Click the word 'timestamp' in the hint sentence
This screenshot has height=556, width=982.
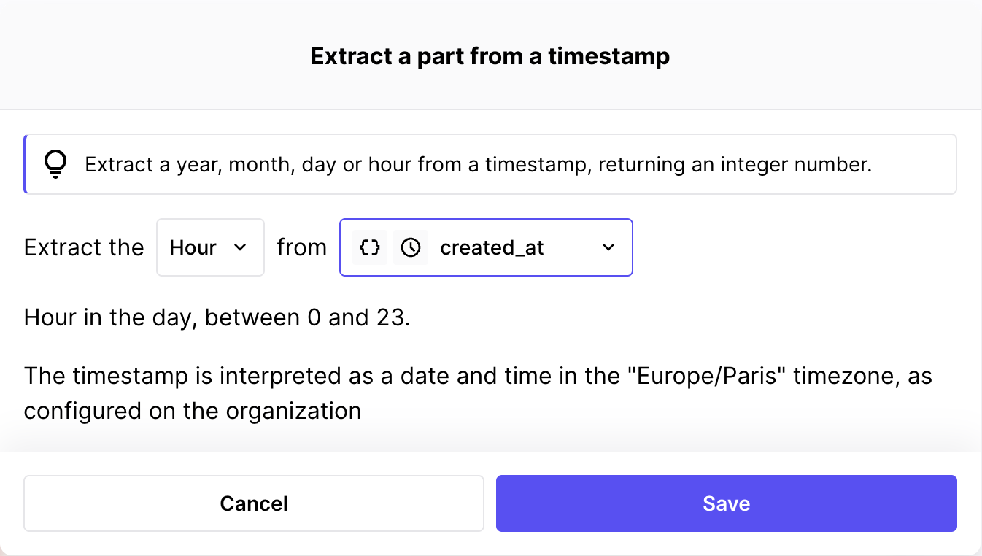(537, 164)
